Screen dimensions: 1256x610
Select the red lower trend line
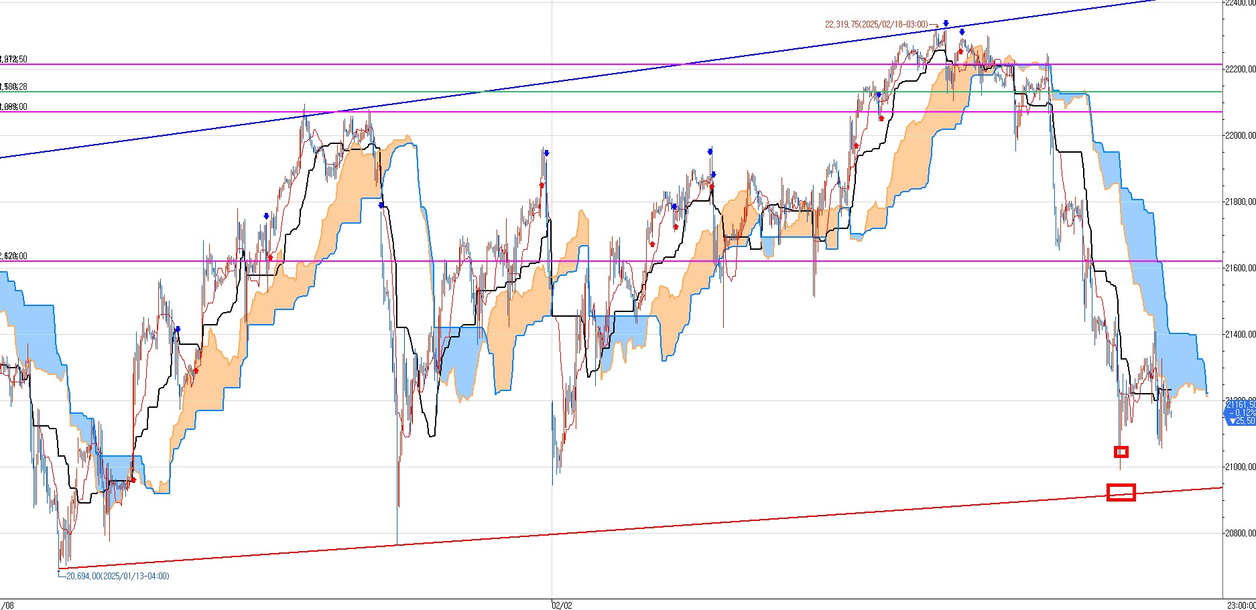(641, 528)
